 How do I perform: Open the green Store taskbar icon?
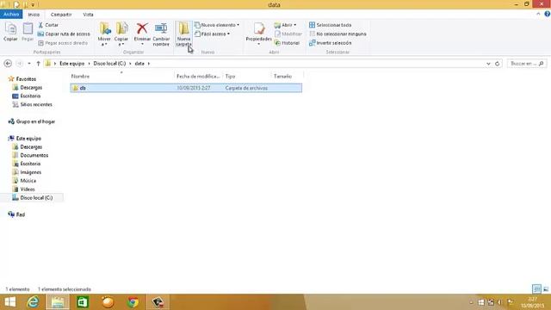(83, 302)
